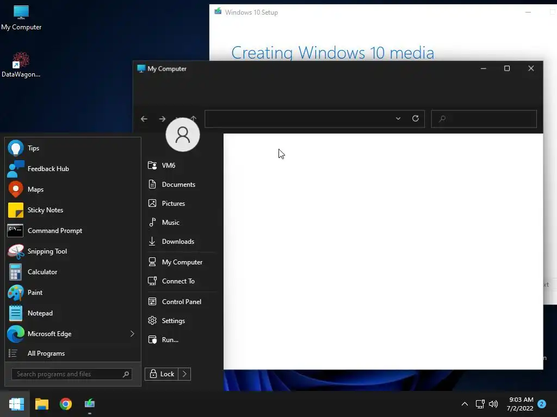Click the search magnifier in start menu
Screen dimensions: 557x417
click(x=126, y=374)
